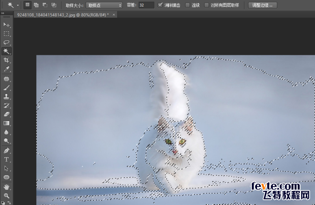Screen dimensions: 315x205
Task: Click the 调整边缘 refine edge button
Action: (263, 5)
